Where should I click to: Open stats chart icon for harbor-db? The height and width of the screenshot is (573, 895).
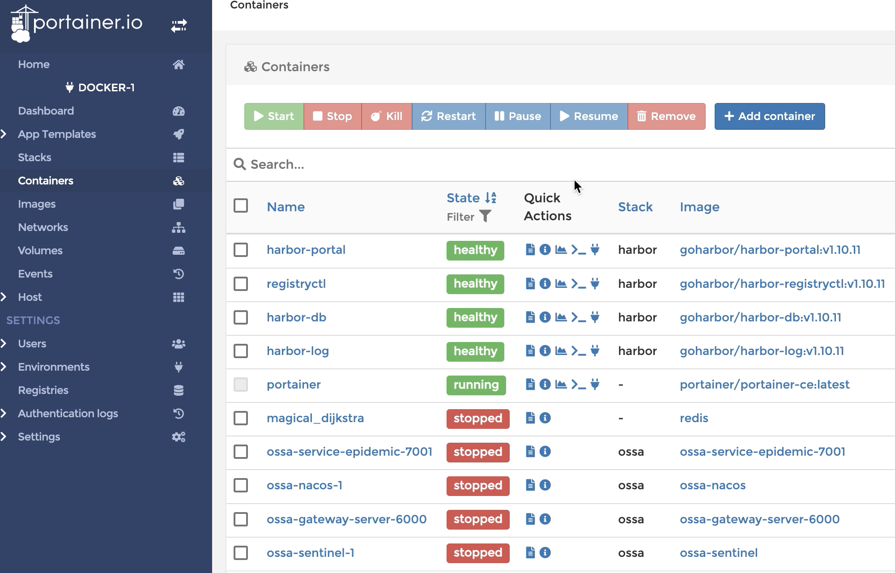[x=561, y=317]
